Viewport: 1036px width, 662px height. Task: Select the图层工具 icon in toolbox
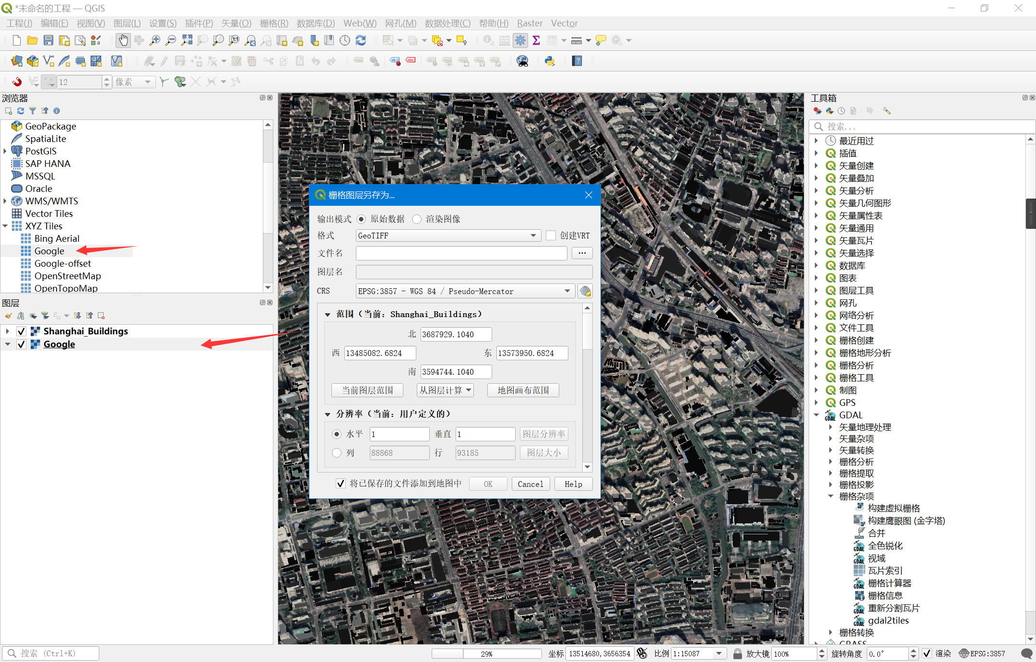(831, 291)
